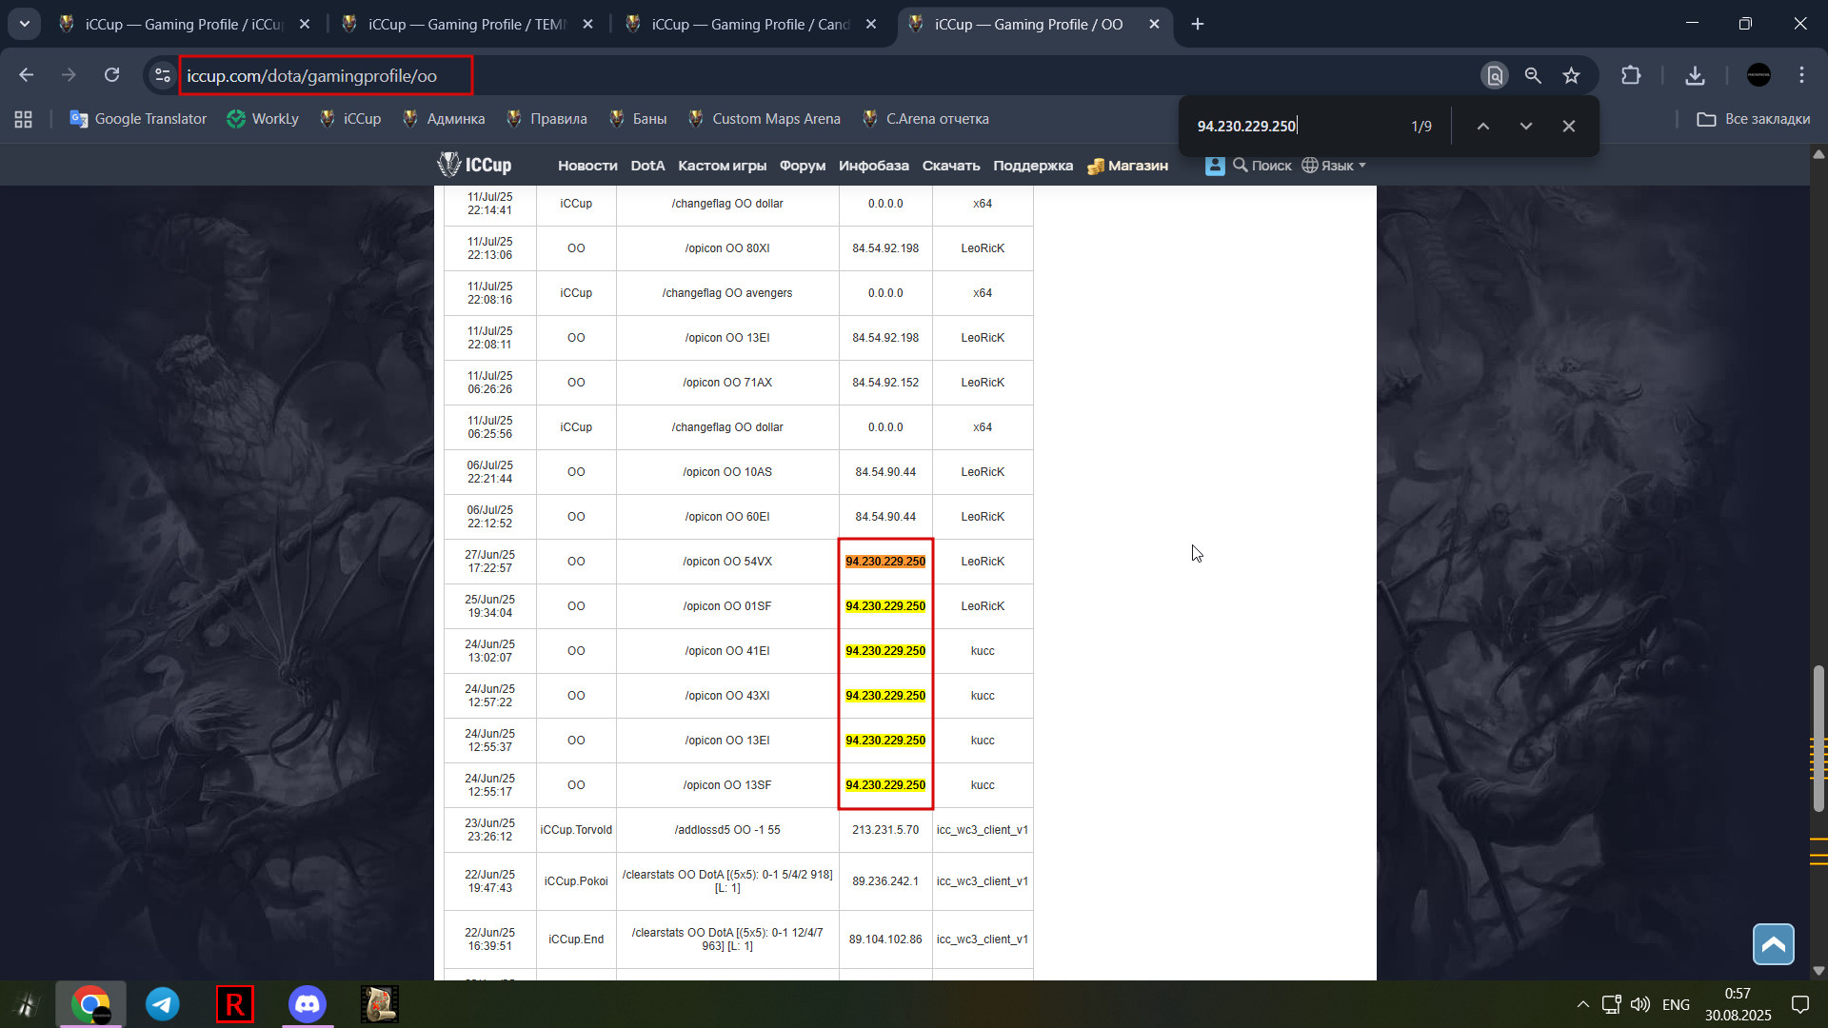Open the WorkLy bookmark

click(263, 119)
